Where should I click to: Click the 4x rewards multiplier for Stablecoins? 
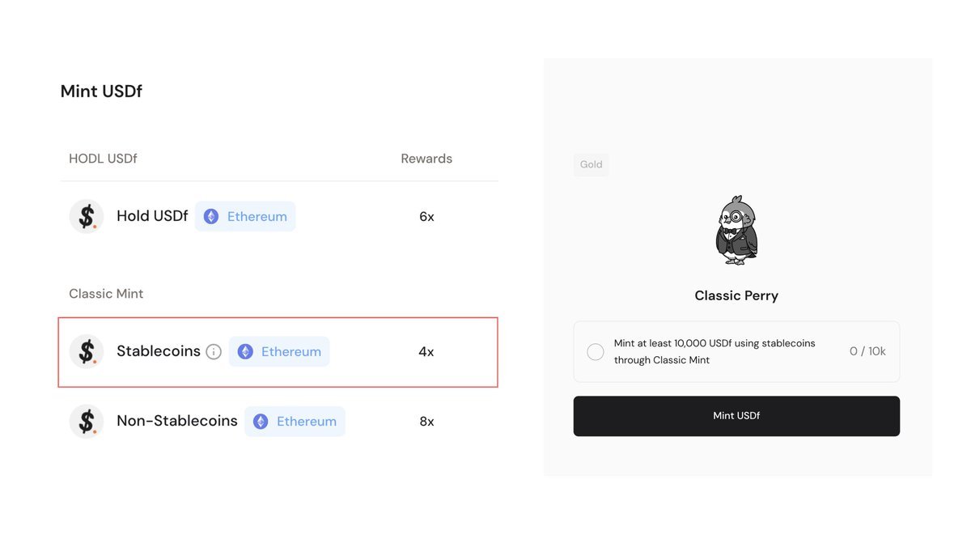[x=426, y=352]
